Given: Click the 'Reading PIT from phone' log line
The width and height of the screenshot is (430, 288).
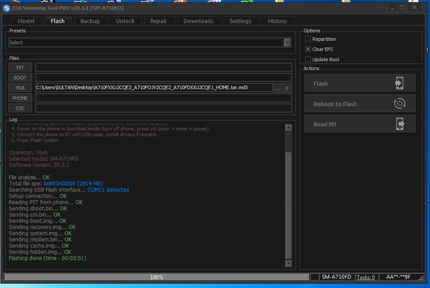Looking at the screenshot, I should (x=46, y=202).
